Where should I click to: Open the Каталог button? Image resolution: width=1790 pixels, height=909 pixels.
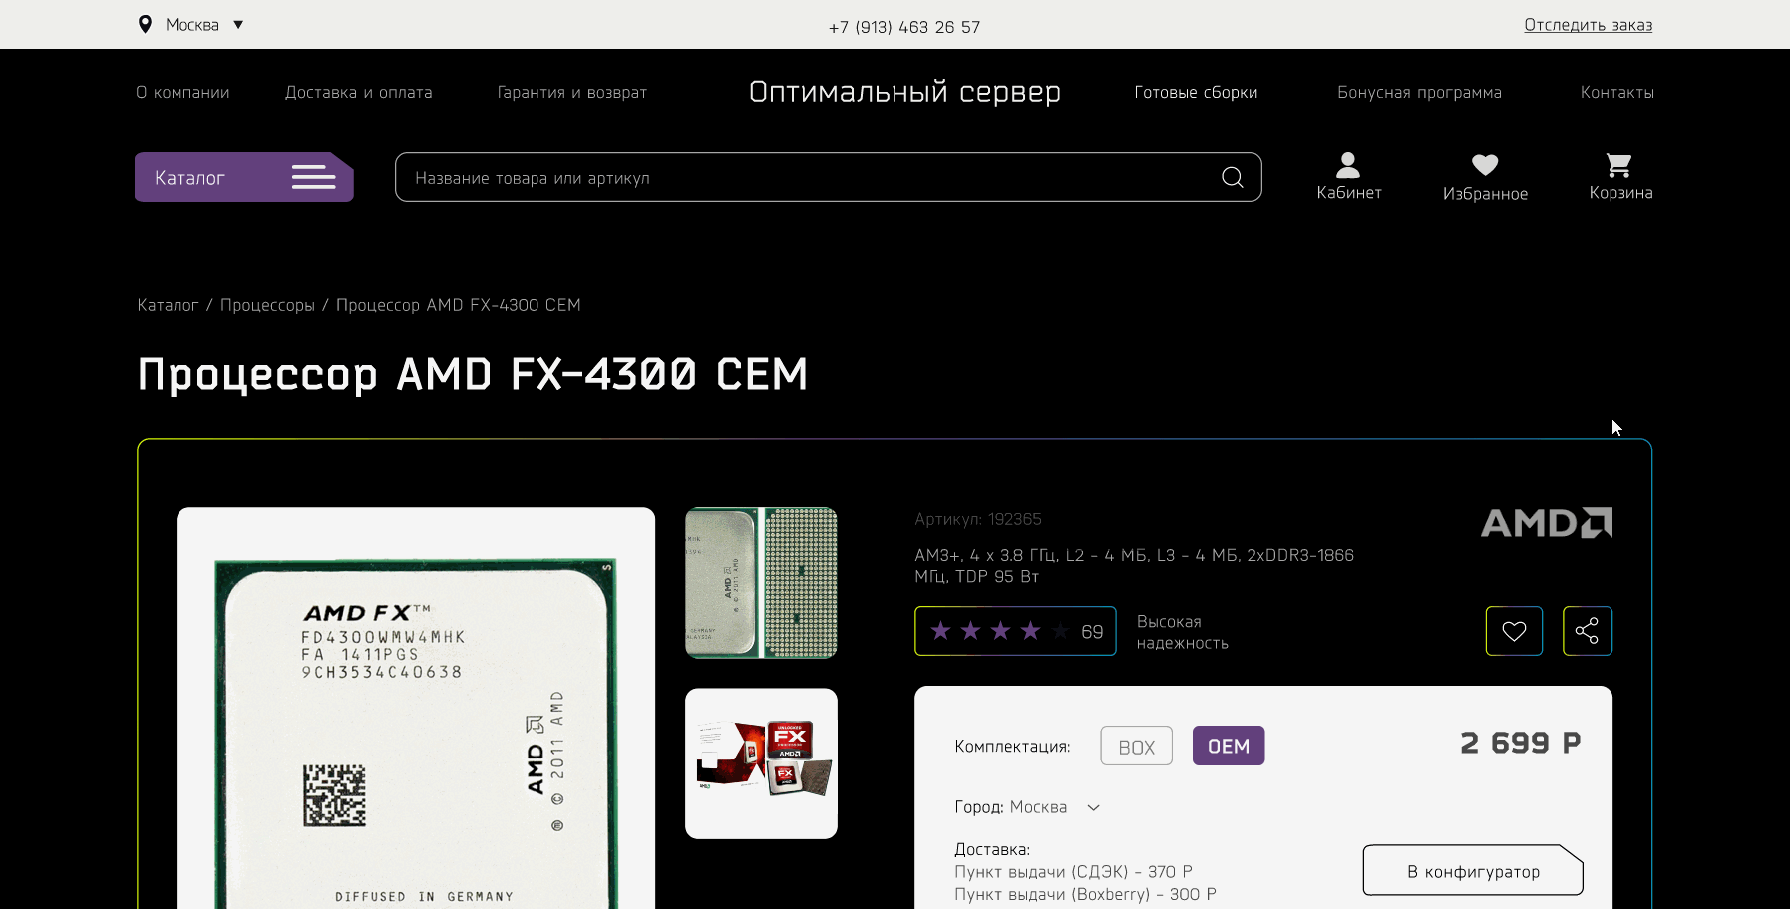tap(244, 177)
